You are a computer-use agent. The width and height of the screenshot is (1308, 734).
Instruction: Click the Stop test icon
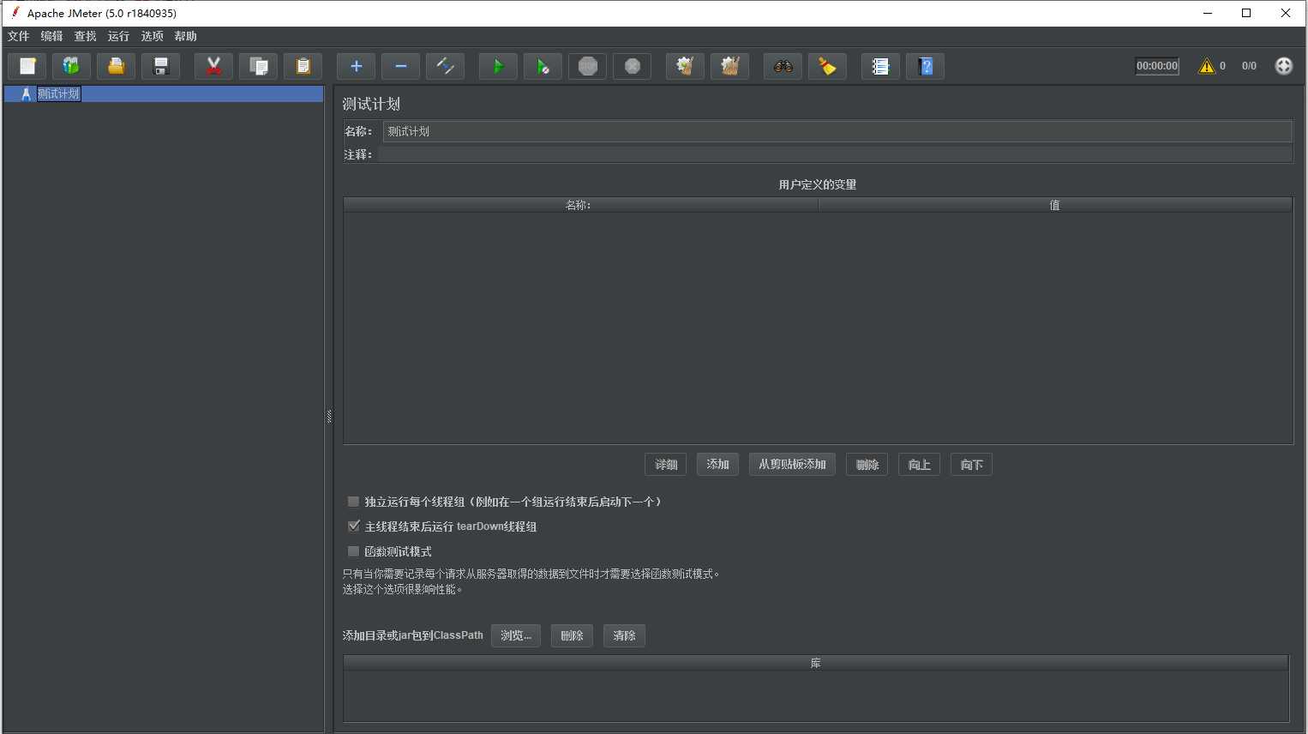click(x=587, y=66)
